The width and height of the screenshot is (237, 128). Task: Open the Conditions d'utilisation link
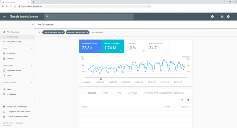[x=19, y=123]
